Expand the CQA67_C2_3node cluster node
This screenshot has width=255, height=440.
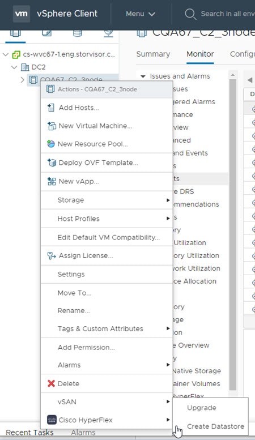[23, 80]
